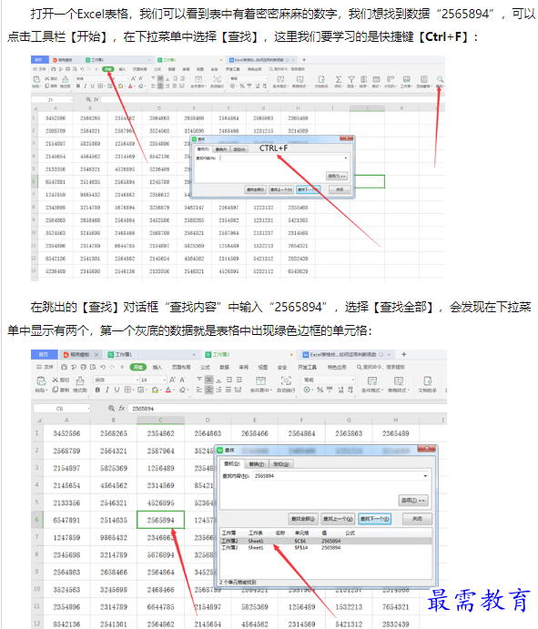Image resolution: width=538 pixels, height=629 pixels.
Task: Expand the 文件 menu in the lower screenshot
Action: point(45,367)
